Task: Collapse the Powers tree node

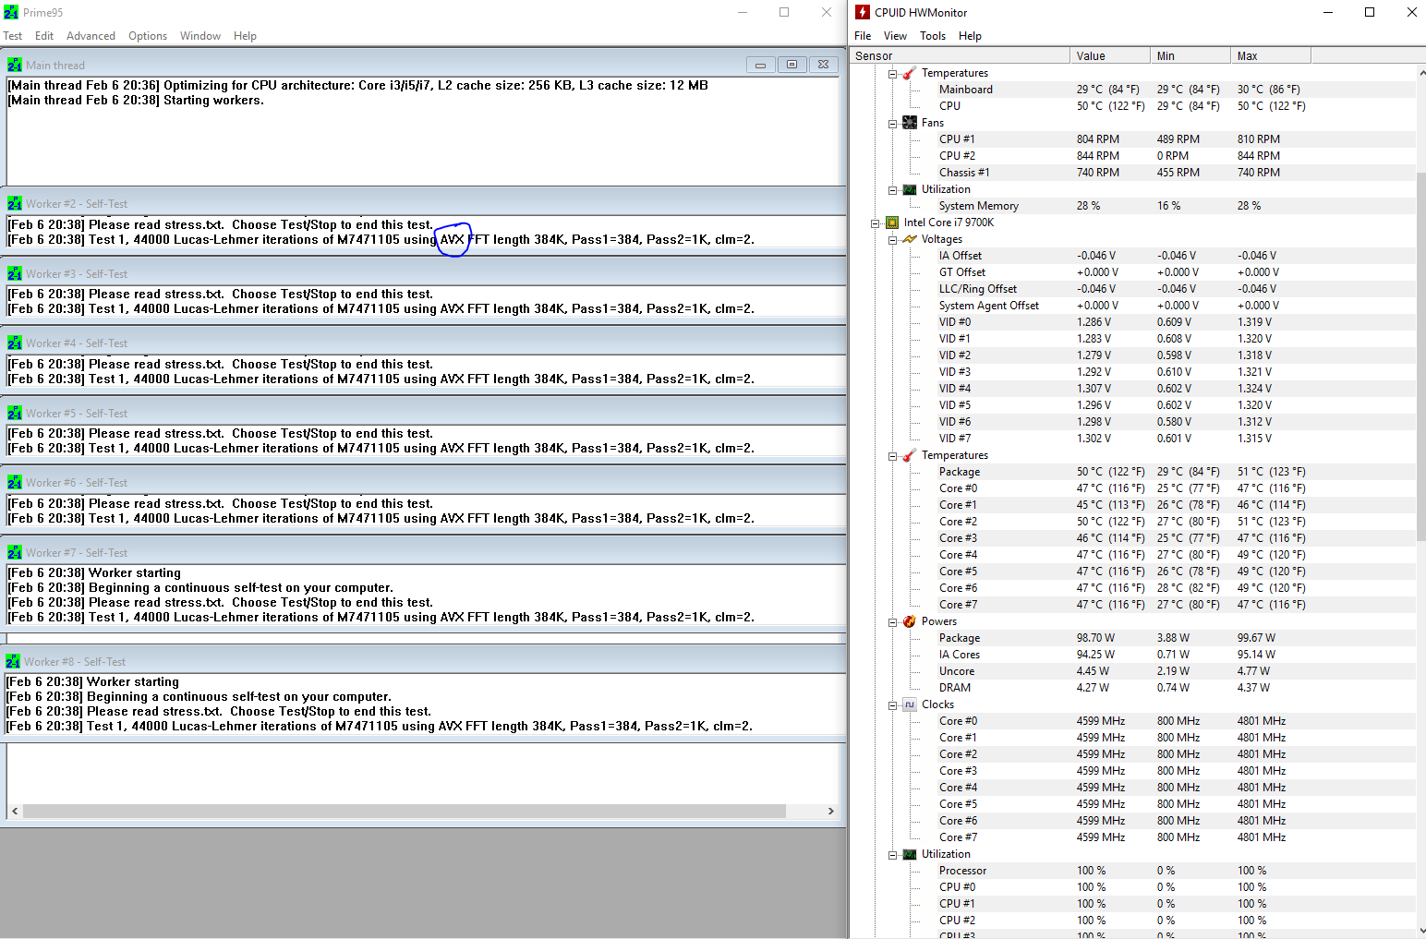Action: tap(893, 622)
